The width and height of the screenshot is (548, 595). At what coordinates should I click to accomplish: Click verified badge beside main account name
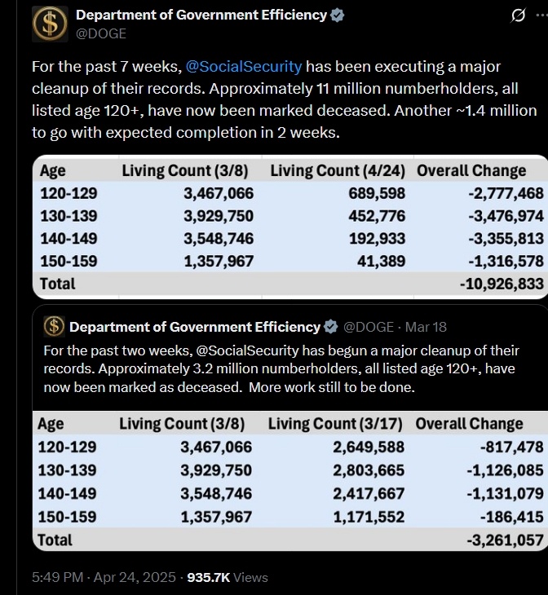pyautogui.click(x=338, y=15)
